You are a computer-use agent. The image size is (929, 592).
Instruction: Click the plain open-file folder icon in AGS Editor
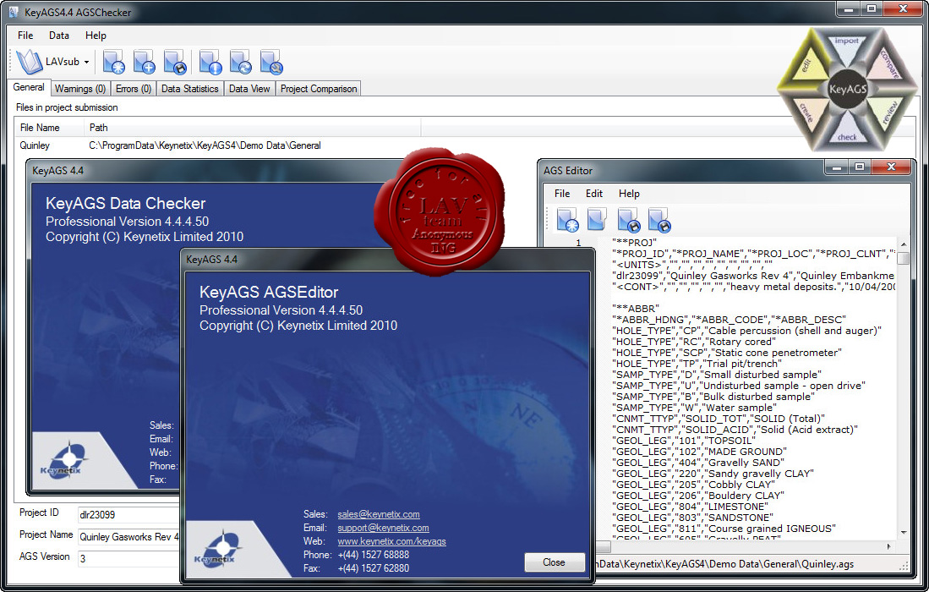(x=597, y=219)
